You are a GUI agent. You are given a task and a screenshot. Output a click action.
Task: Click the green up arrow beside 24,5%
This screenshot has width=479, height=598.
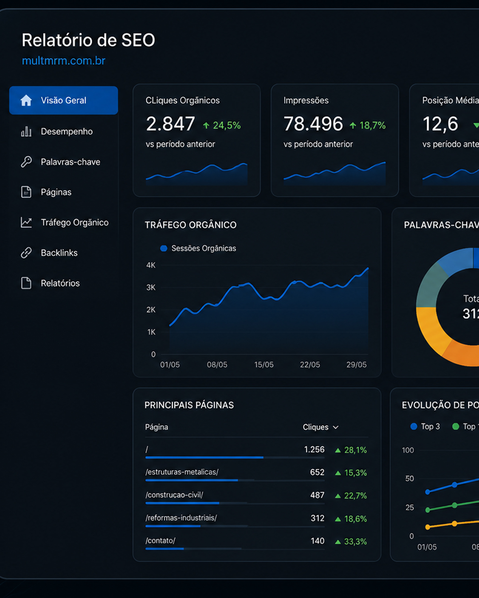pyautogui.click(x=206, y=126)
